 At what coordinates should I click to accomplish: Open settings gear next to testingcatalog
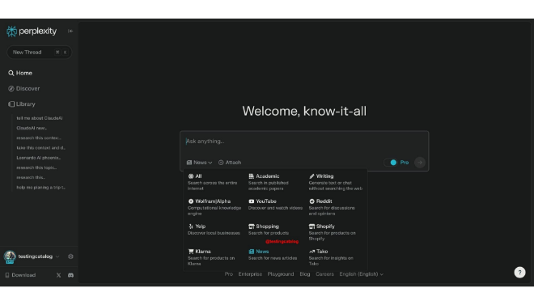[70, 256]
